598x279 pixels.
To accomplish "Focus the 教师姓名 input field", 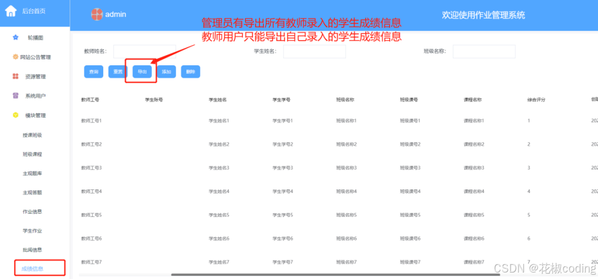I will pyautogui.click(x=145, y=51).
